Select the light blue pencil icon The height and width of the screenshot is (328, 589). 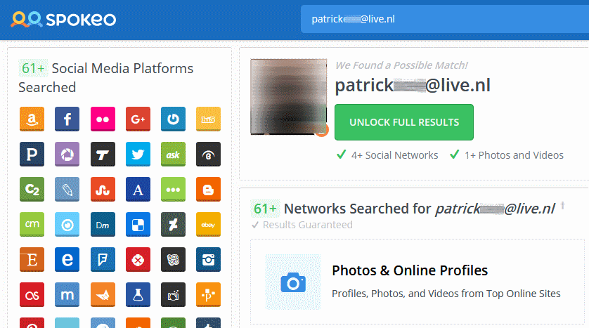(67, 189)
